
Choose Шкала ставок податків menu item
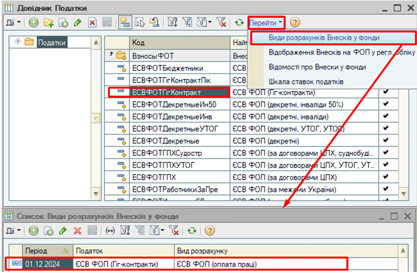click(306, 81)
